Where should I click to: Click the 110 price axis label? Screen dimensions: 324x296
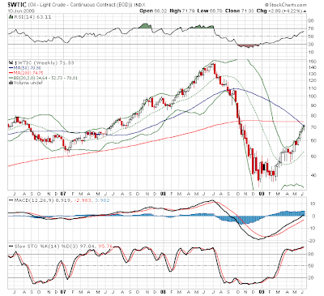[312, 88]
